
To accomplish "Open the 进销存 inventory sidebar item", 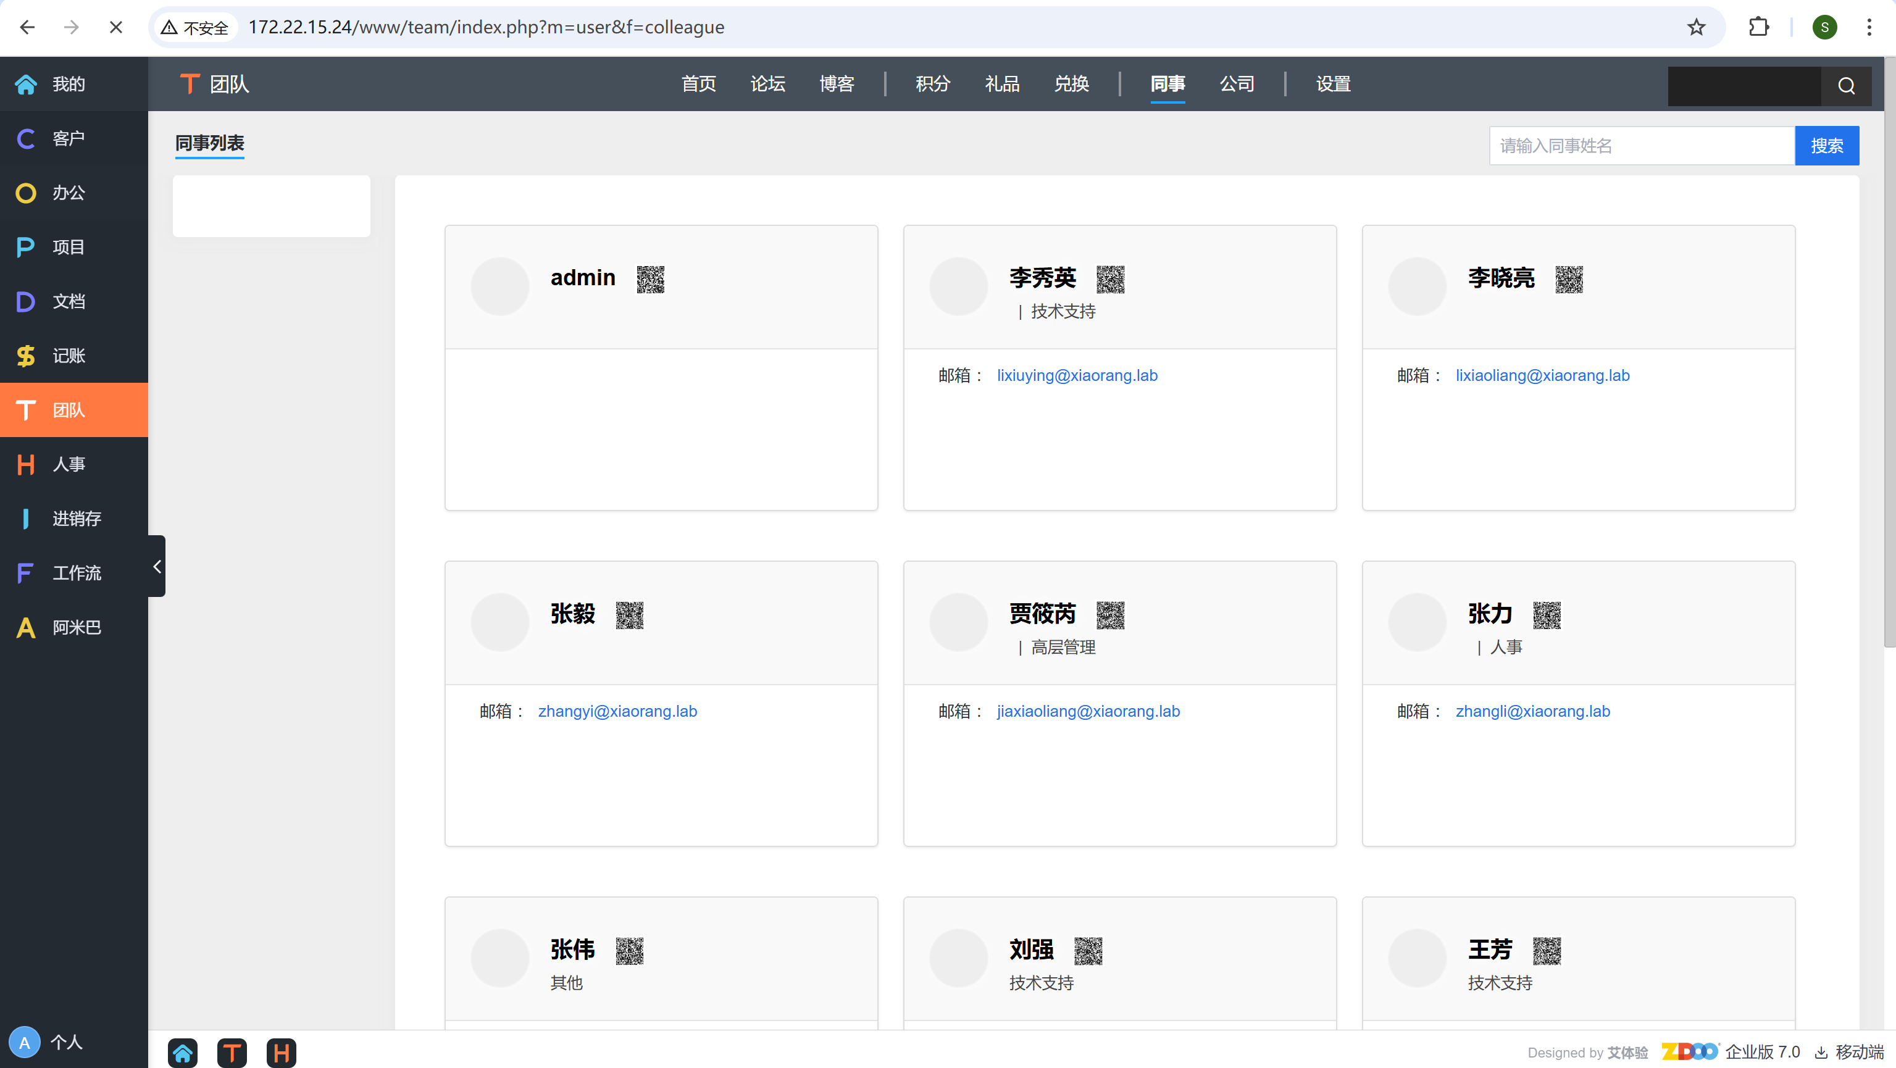I will point(73,519).
